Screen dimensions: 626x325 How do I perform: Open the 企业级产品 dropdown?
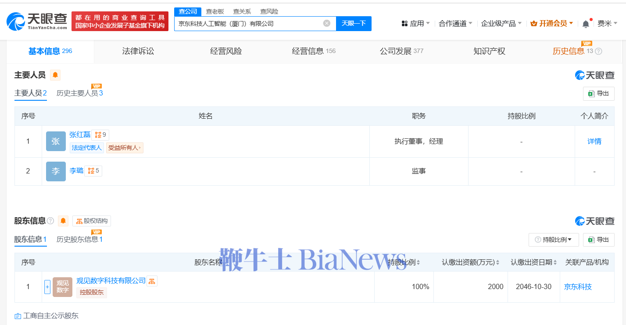(x=501, y=24)
